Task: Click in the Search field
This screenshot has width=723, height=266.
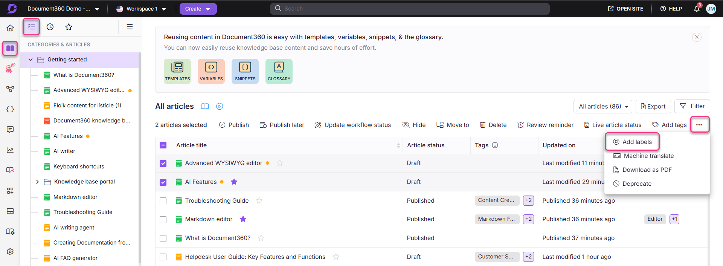Action: pyautogui.click(x=410, y=9)
